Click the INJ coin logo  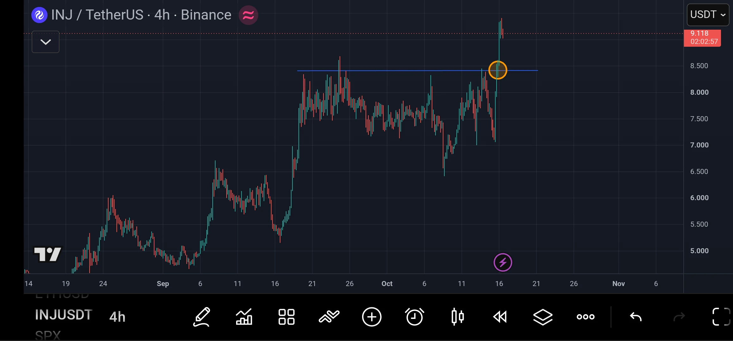[39, 15]
